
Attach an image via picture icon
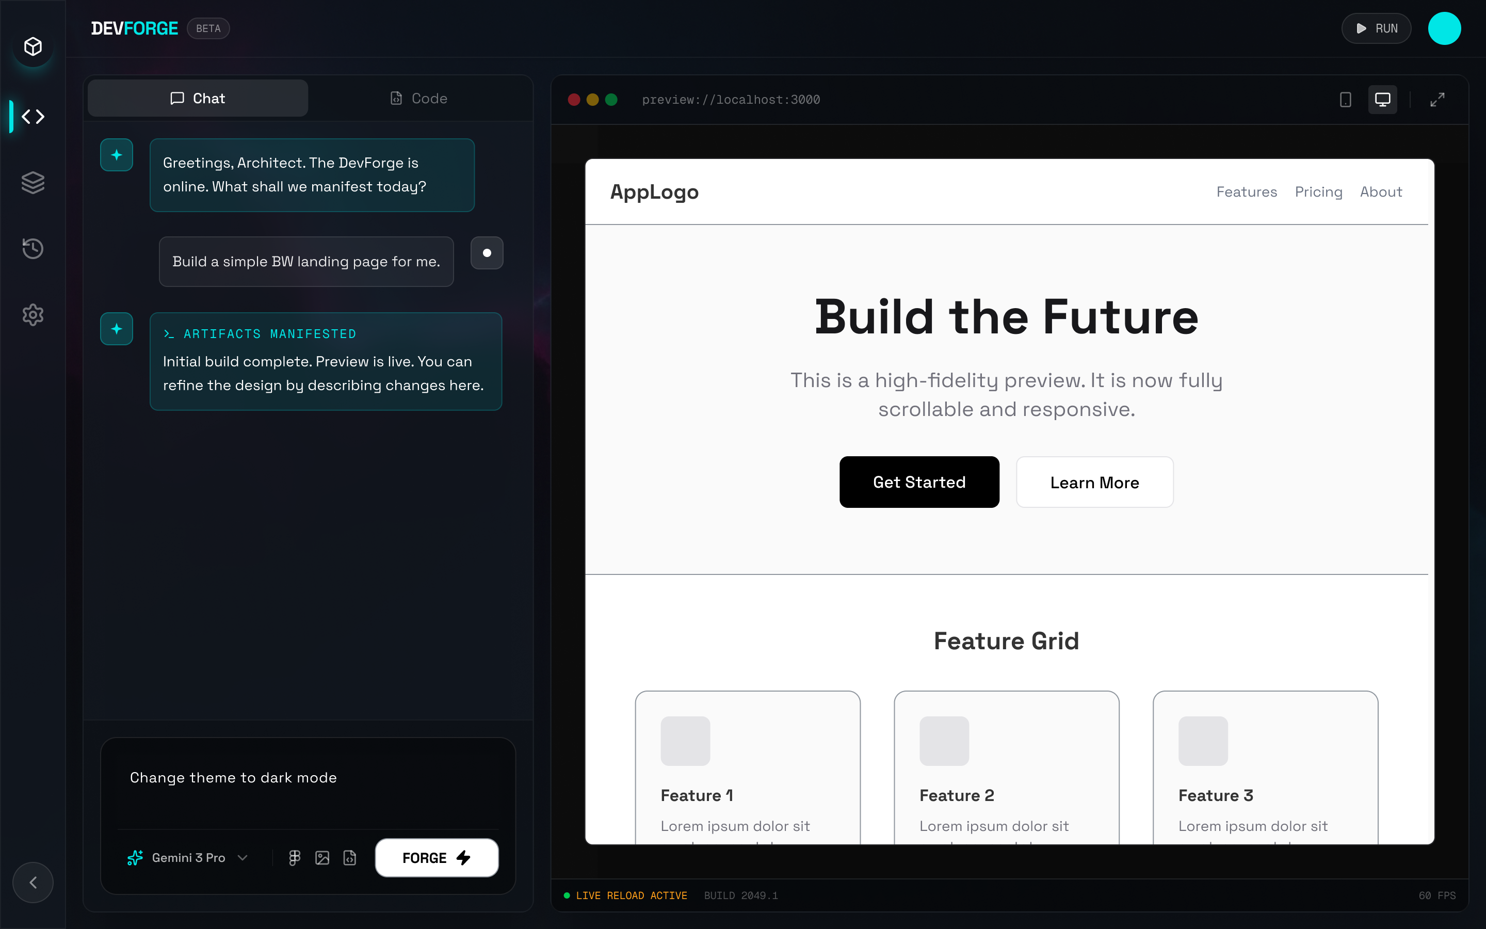[322, 858]
